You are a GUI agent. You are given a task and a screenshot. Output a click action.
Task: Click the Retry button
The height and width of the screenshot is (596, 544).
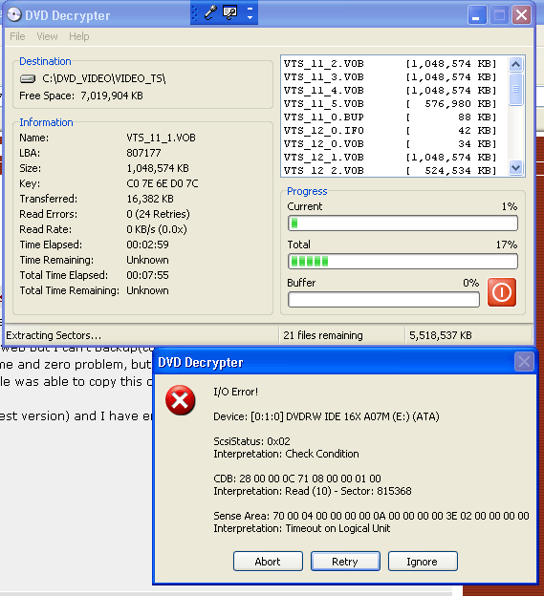point(345,562)
